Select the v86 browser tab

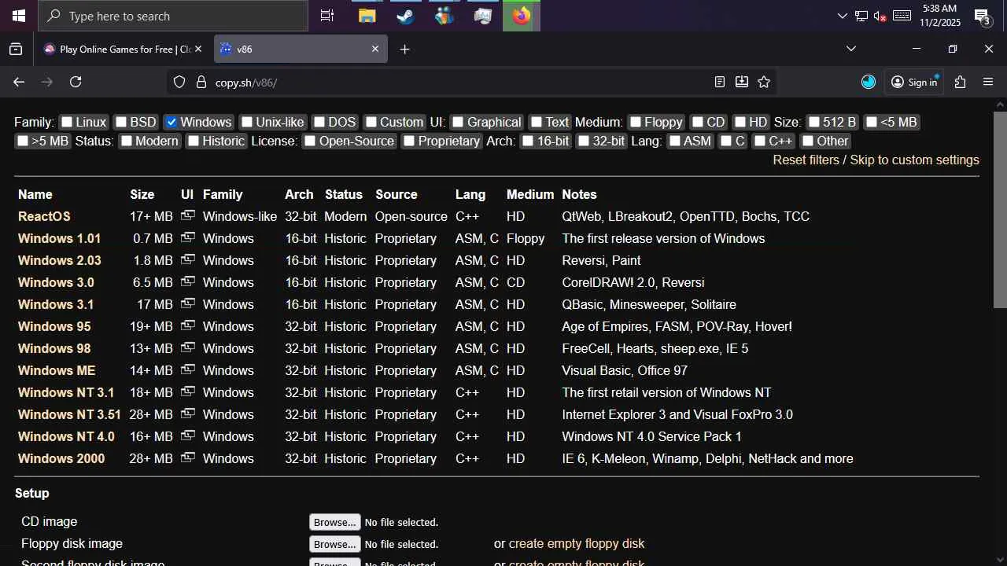coord(301,49)
